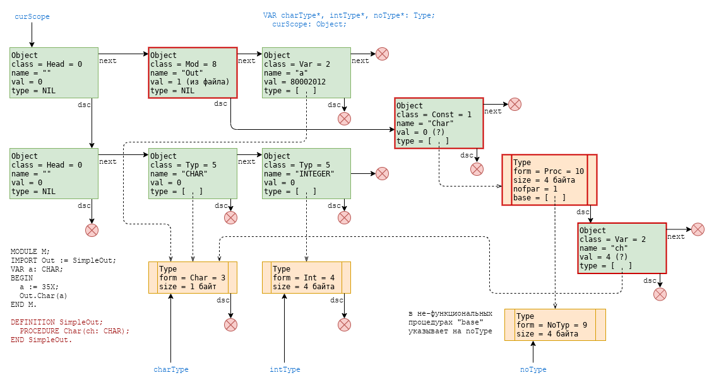714x385 pixels.
Task: Click the charType pointer label
Action: (171, 369)
